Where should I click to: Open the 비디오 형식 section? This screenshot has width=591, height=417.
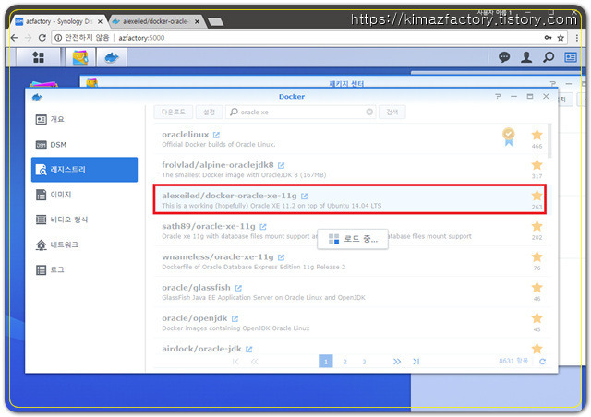click(x=84, y=220)
